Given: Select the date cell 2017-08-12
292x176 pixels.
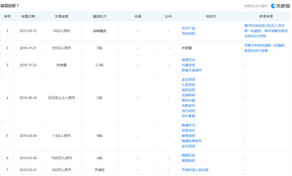Looking at the screenshot, I should 28,31.
